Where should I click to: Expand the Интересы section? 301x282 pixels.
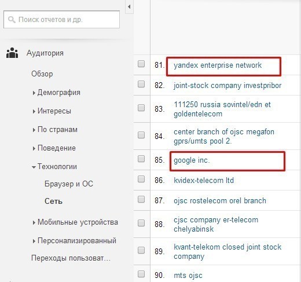click(52, 111)
